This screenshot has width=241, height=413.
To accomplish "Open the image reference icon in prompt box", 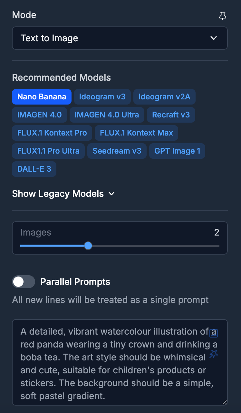I will 213,334.
